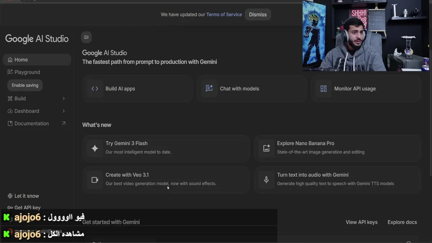
Task: Click the Veo 3.1 video camera icon
Action: [x=95, y=180]
